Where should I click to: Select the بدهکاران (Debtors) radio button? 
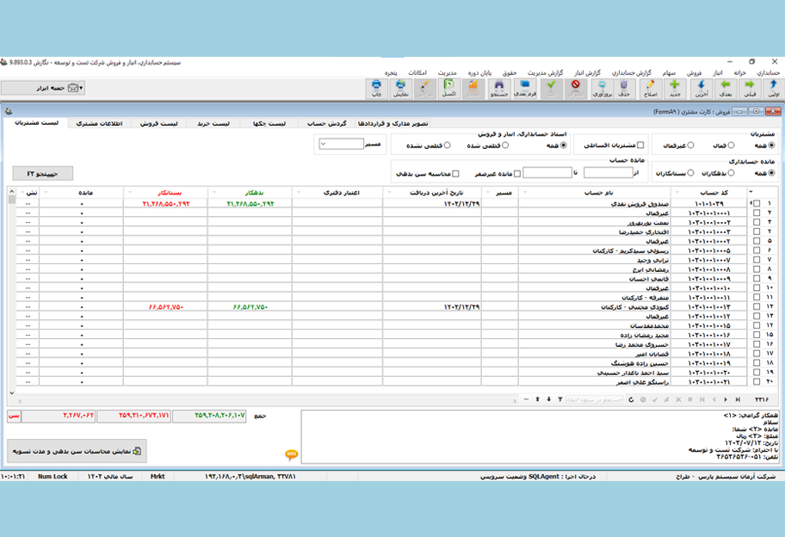pyautogui.click(x=731, y=173)
